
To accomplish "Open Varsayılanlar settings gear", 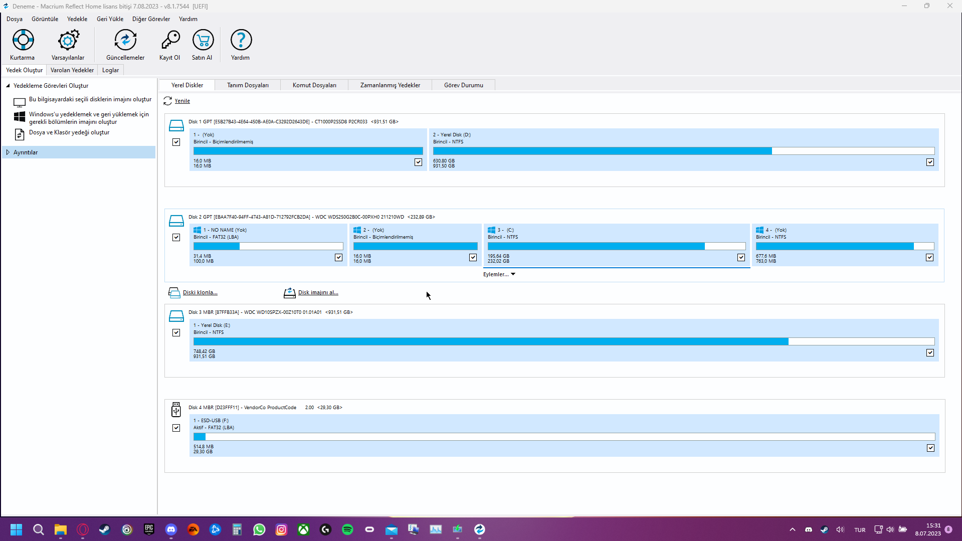I will click(68, 40).
